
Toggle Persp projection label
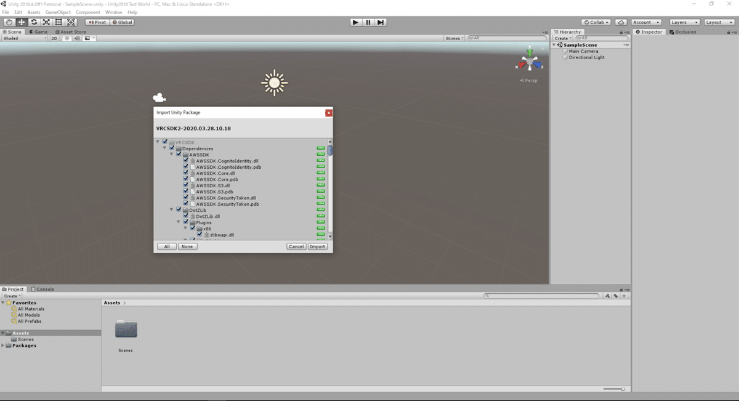(x=528, y=80)
